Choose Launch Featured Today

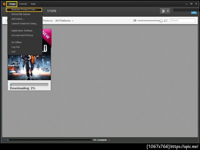24,24
